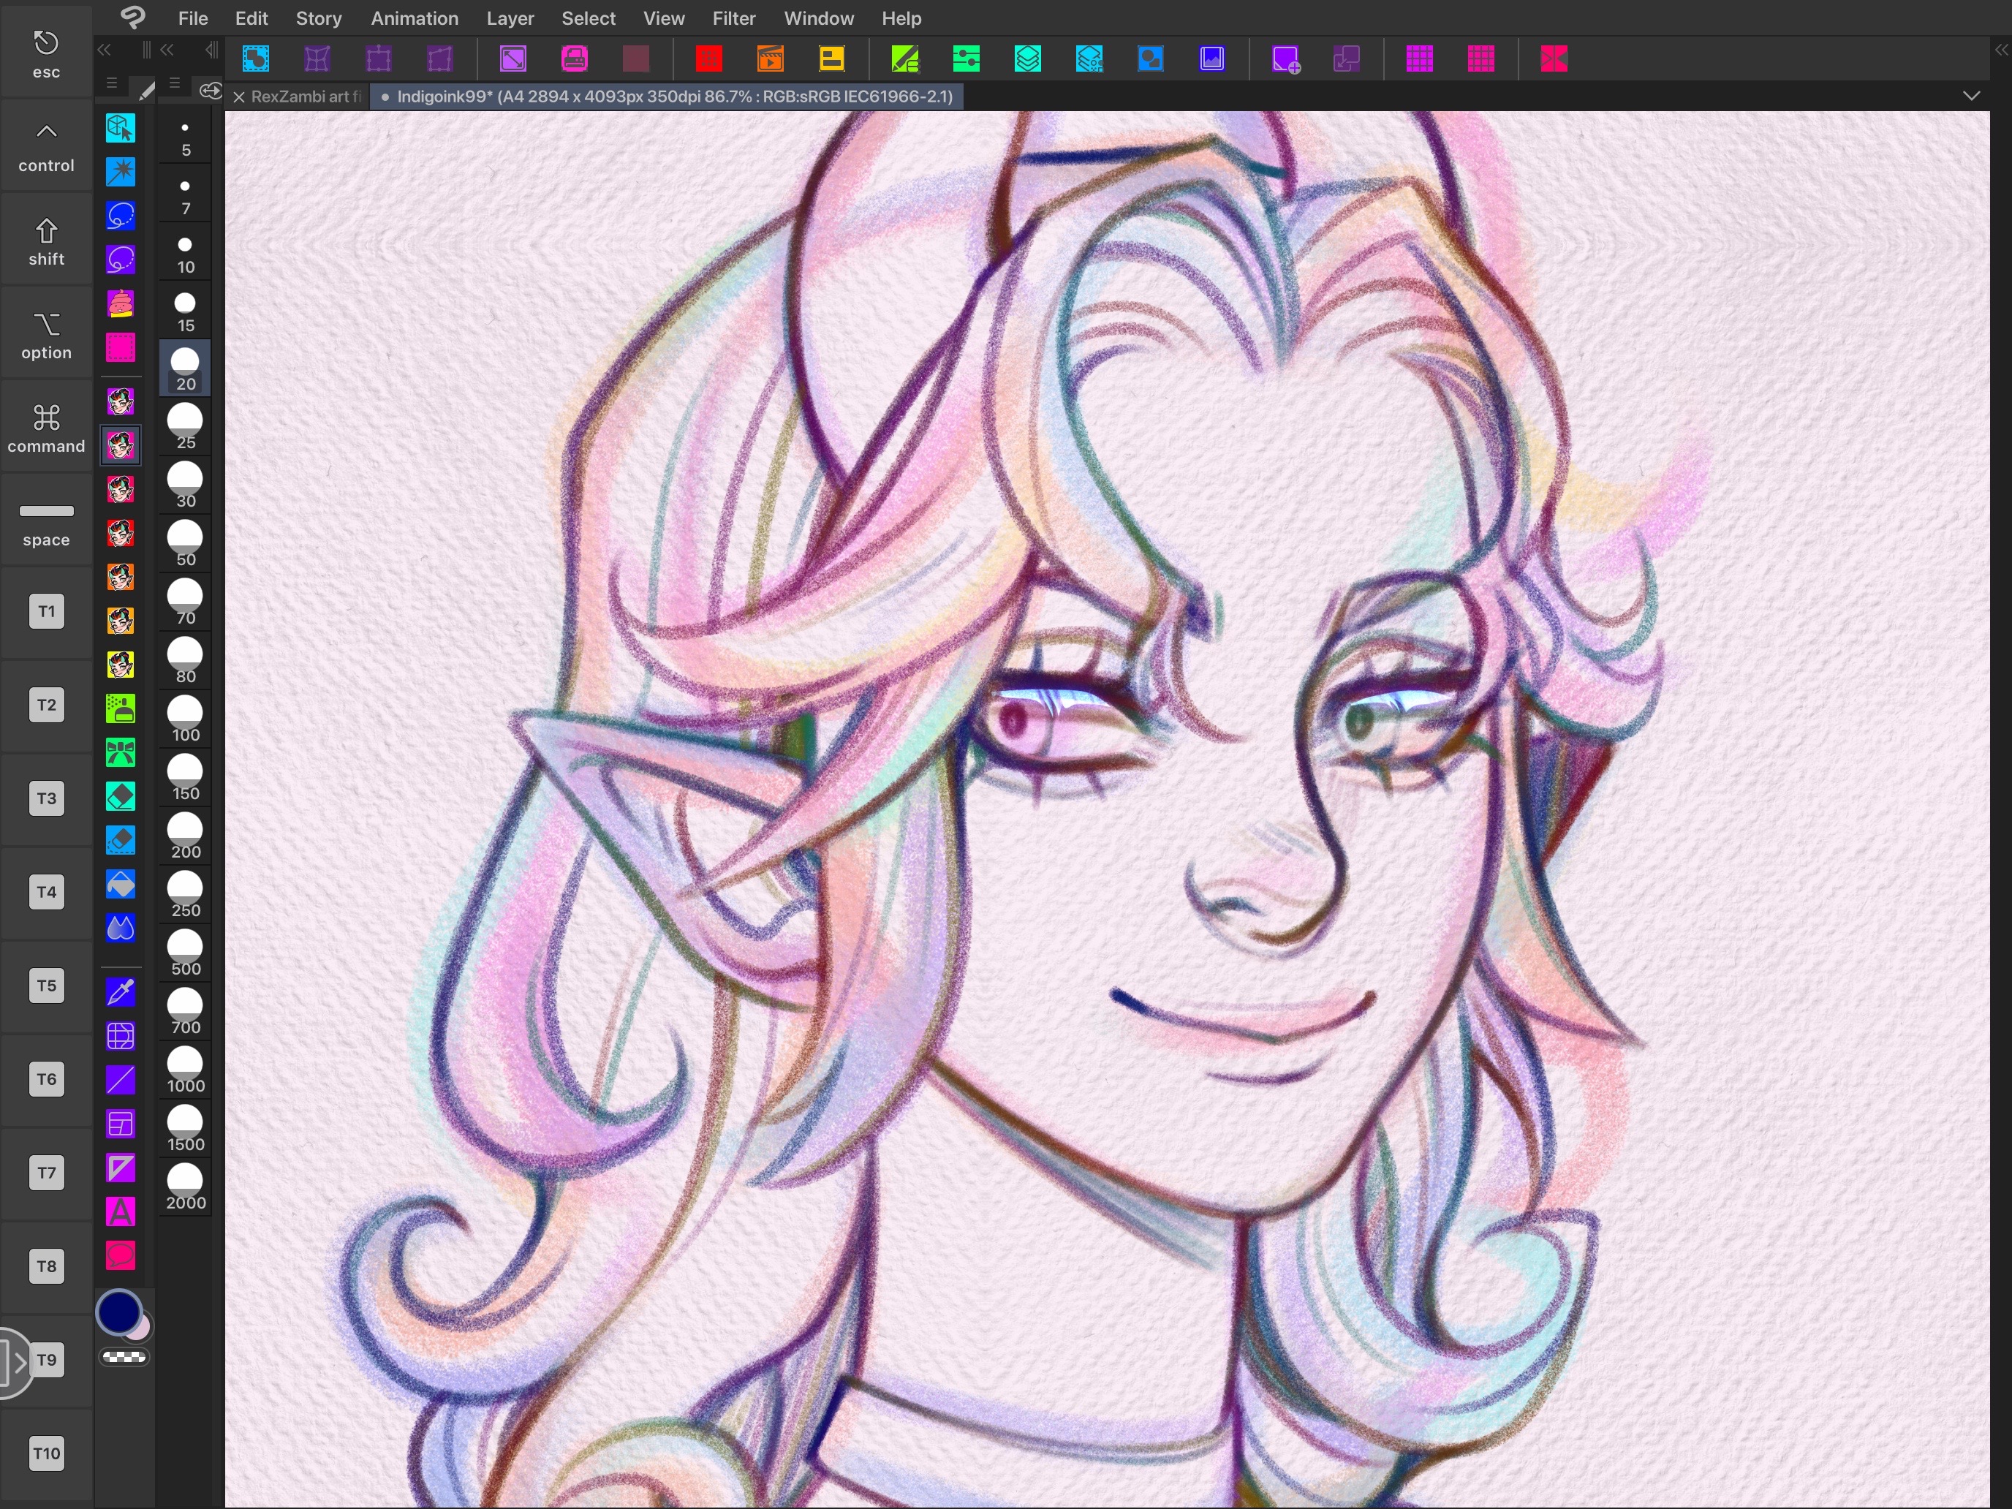Screen dimensions: 2012x1509
Task: Open the canvas tab list chevron
Action: 1971,97
